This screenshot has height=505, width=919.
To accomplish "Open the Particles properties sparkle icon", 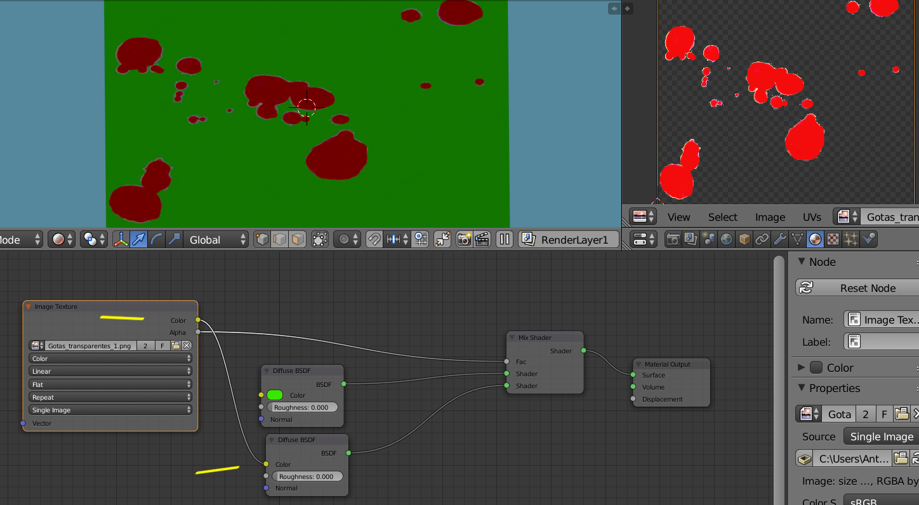I will (851, 239).
